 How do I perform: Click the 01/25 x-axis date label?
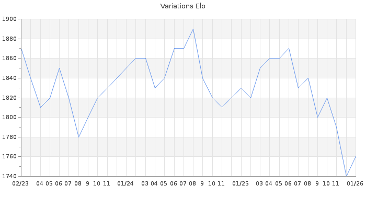[x=241, y=183]
